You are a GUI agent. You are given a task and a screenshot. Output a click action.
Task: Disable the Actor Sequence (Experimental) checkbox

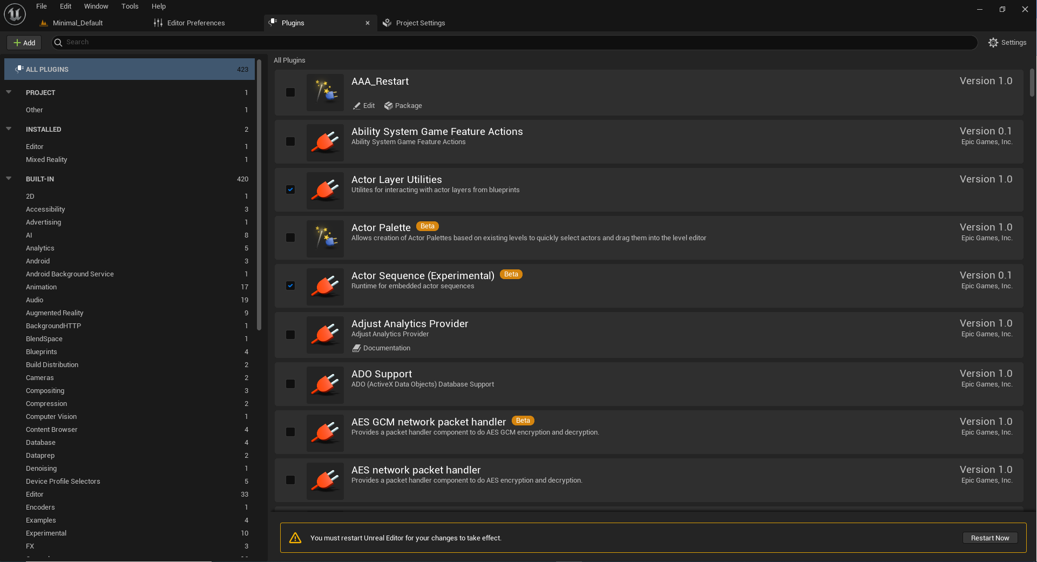290,286
